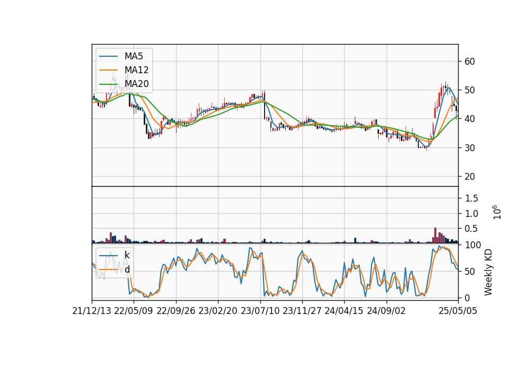Image resolution: width=509 pixels, height=366 pixels.
Task: Select the date label 21/12/13
Action: (x=92, y=311)
